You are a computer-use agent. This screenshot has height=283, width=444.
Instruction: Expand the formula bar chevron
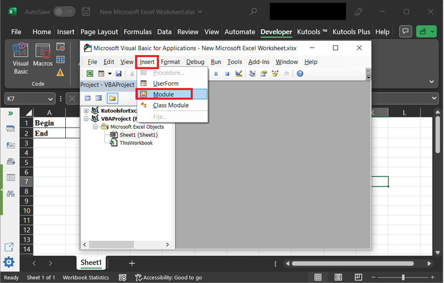click(434, 98)
